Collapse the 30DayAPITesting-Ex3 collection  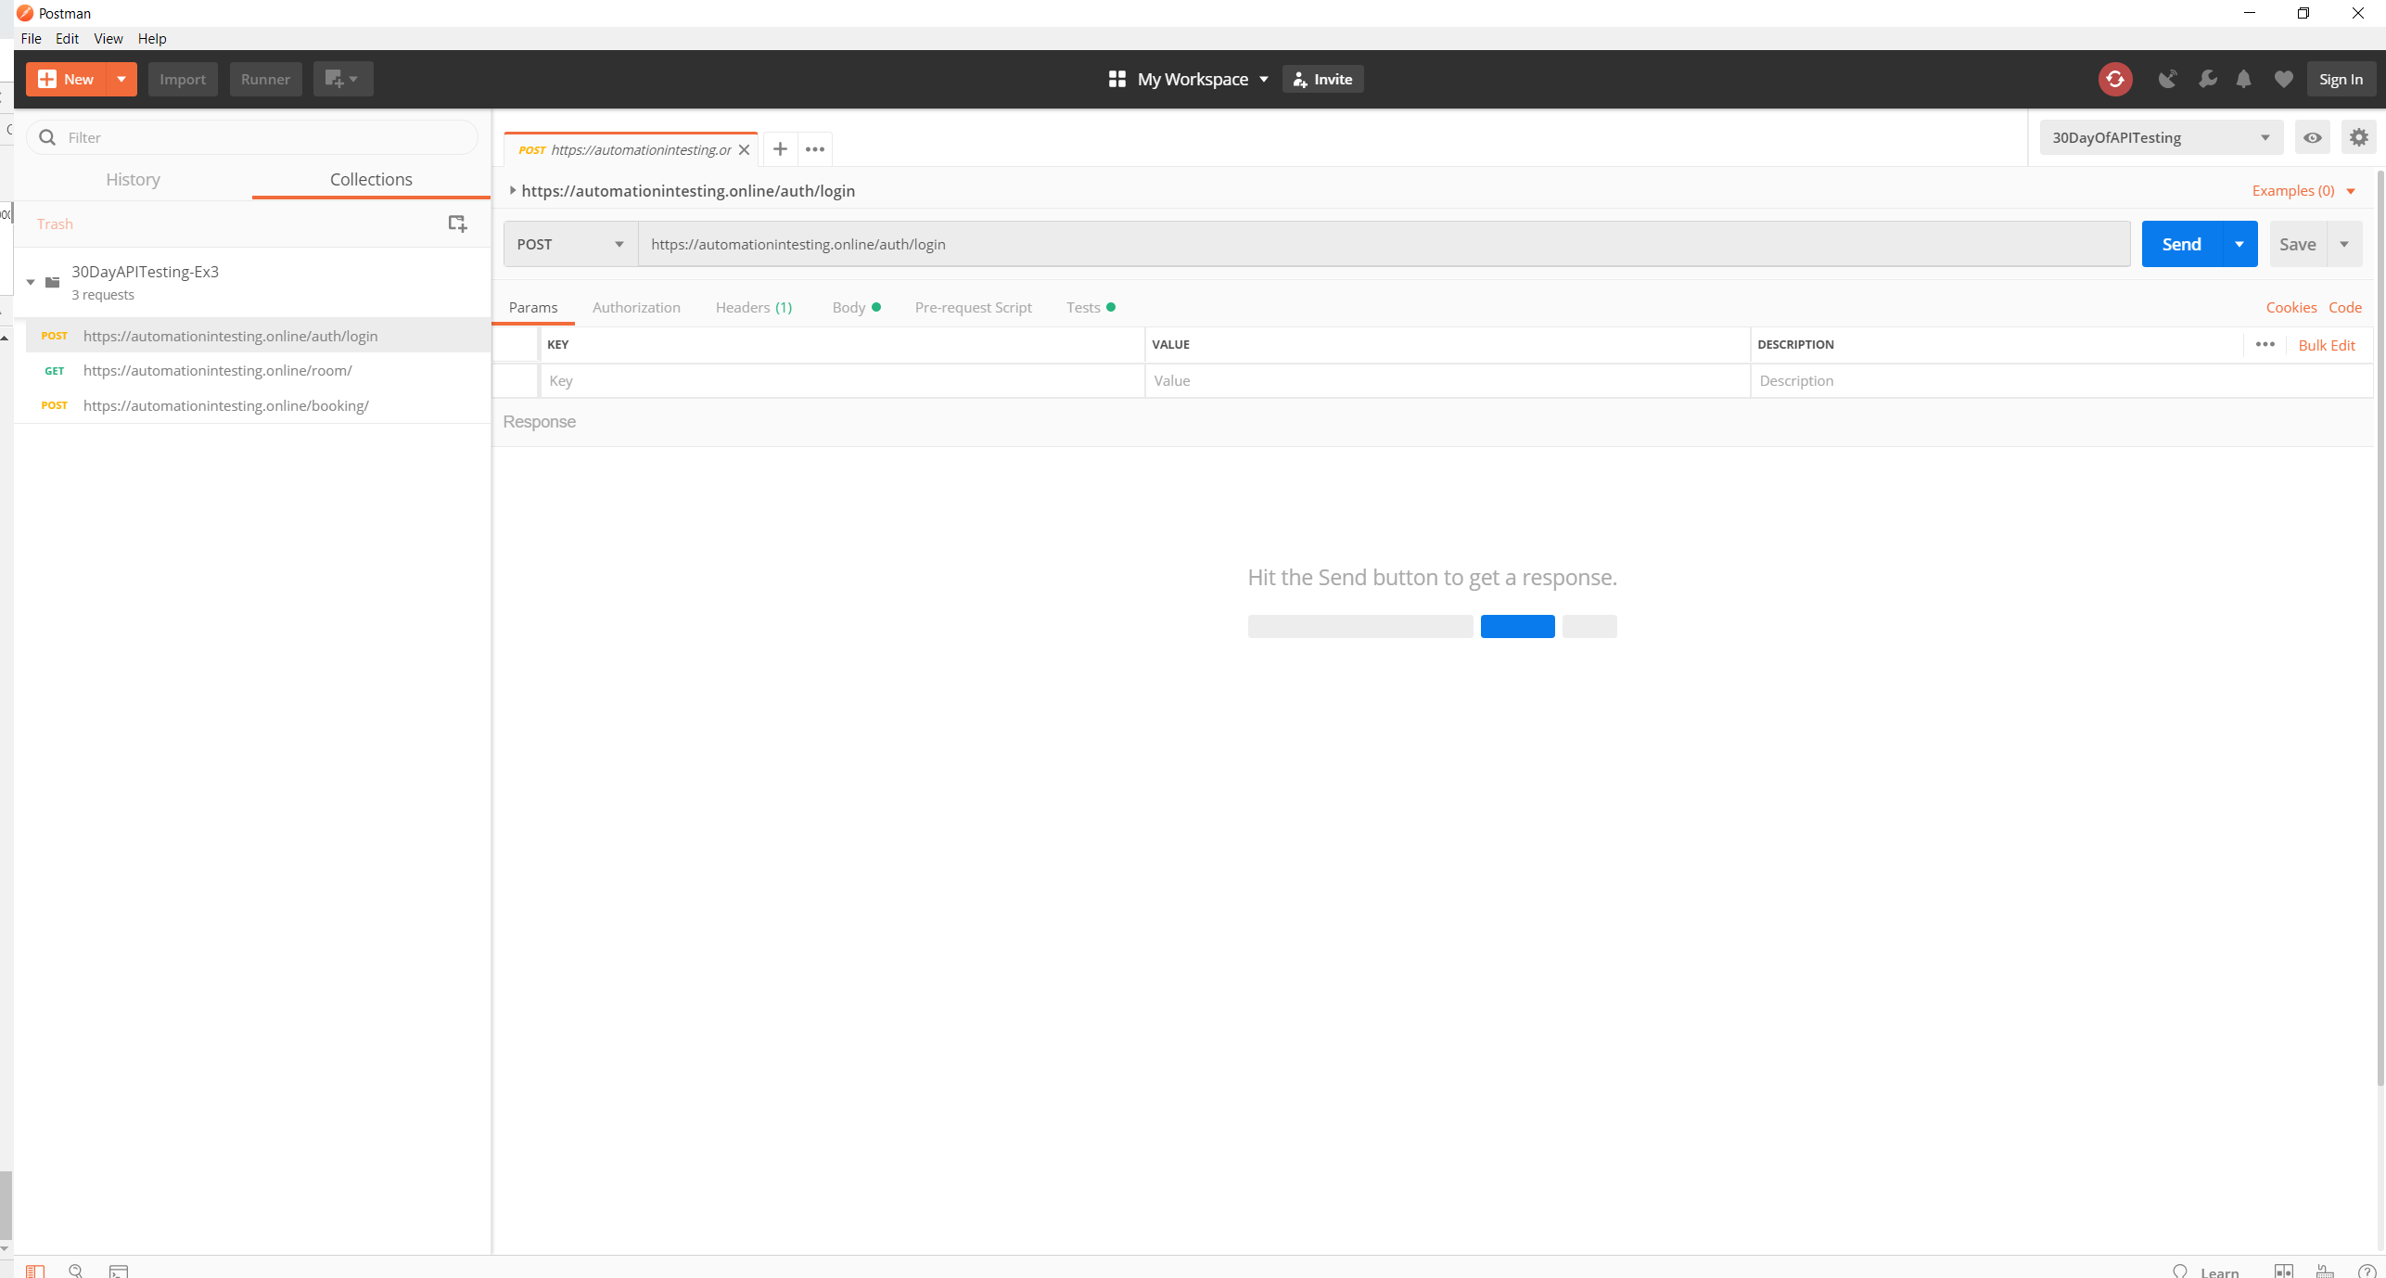click(31, 282)
